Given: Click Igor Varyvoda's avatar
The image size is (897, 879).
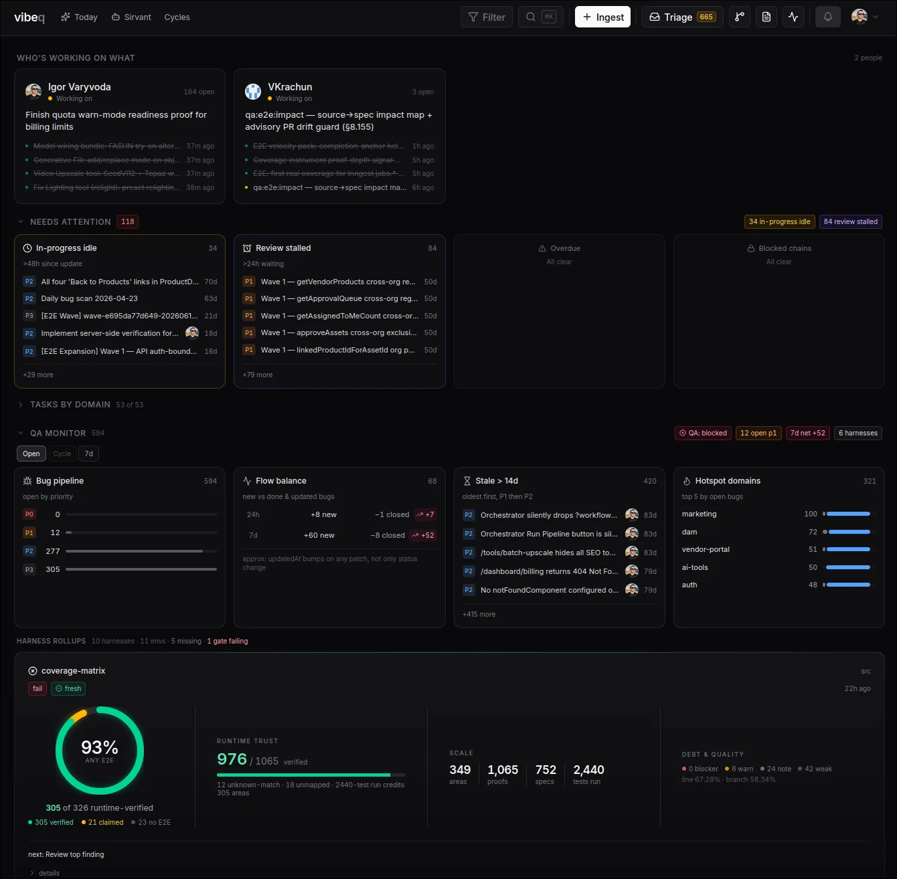Looking at the screenshot, I should click(x=33, y=92).
